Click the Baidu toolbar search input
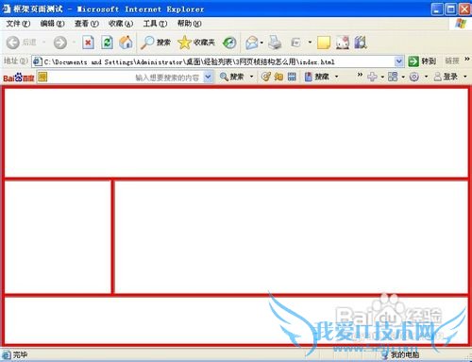Viewport: 472px width, 362px height. 126,78
